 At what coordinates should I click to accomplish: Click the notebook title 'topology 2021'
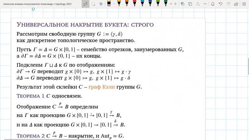click(x=63, y=4)
